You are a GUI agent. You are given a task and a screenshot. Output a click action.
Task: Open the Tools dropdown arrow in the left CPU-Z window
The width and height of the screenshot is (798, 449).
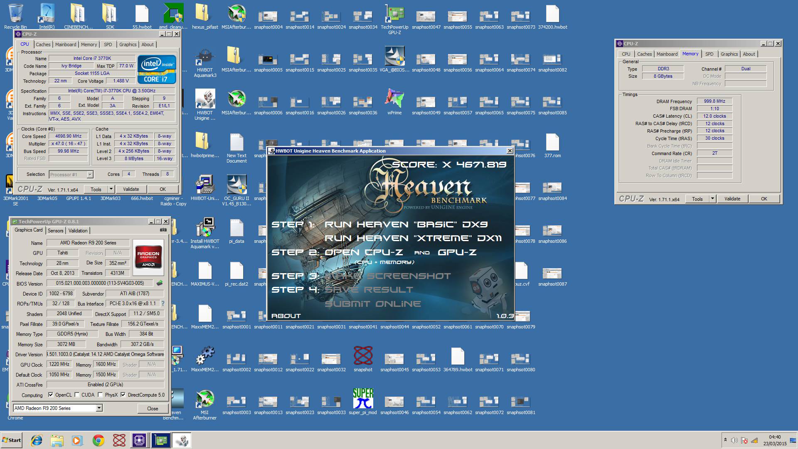[x=111, y=189]
